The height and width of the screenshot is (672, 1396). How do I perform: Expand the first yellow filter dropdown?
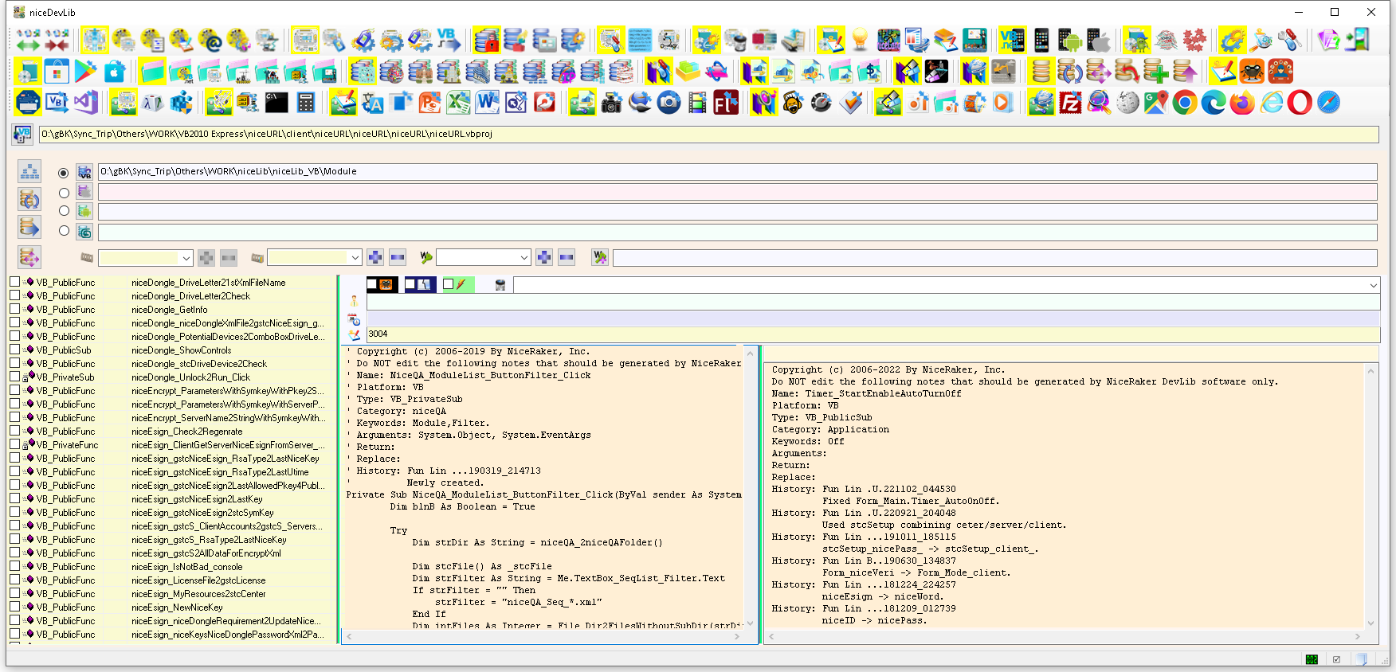[186, 258]
